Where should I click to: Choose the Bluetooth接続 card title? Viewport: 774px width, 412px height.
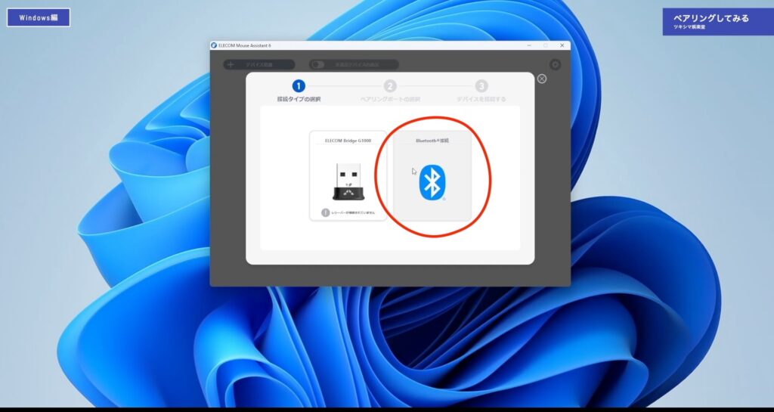coord(432,141)
